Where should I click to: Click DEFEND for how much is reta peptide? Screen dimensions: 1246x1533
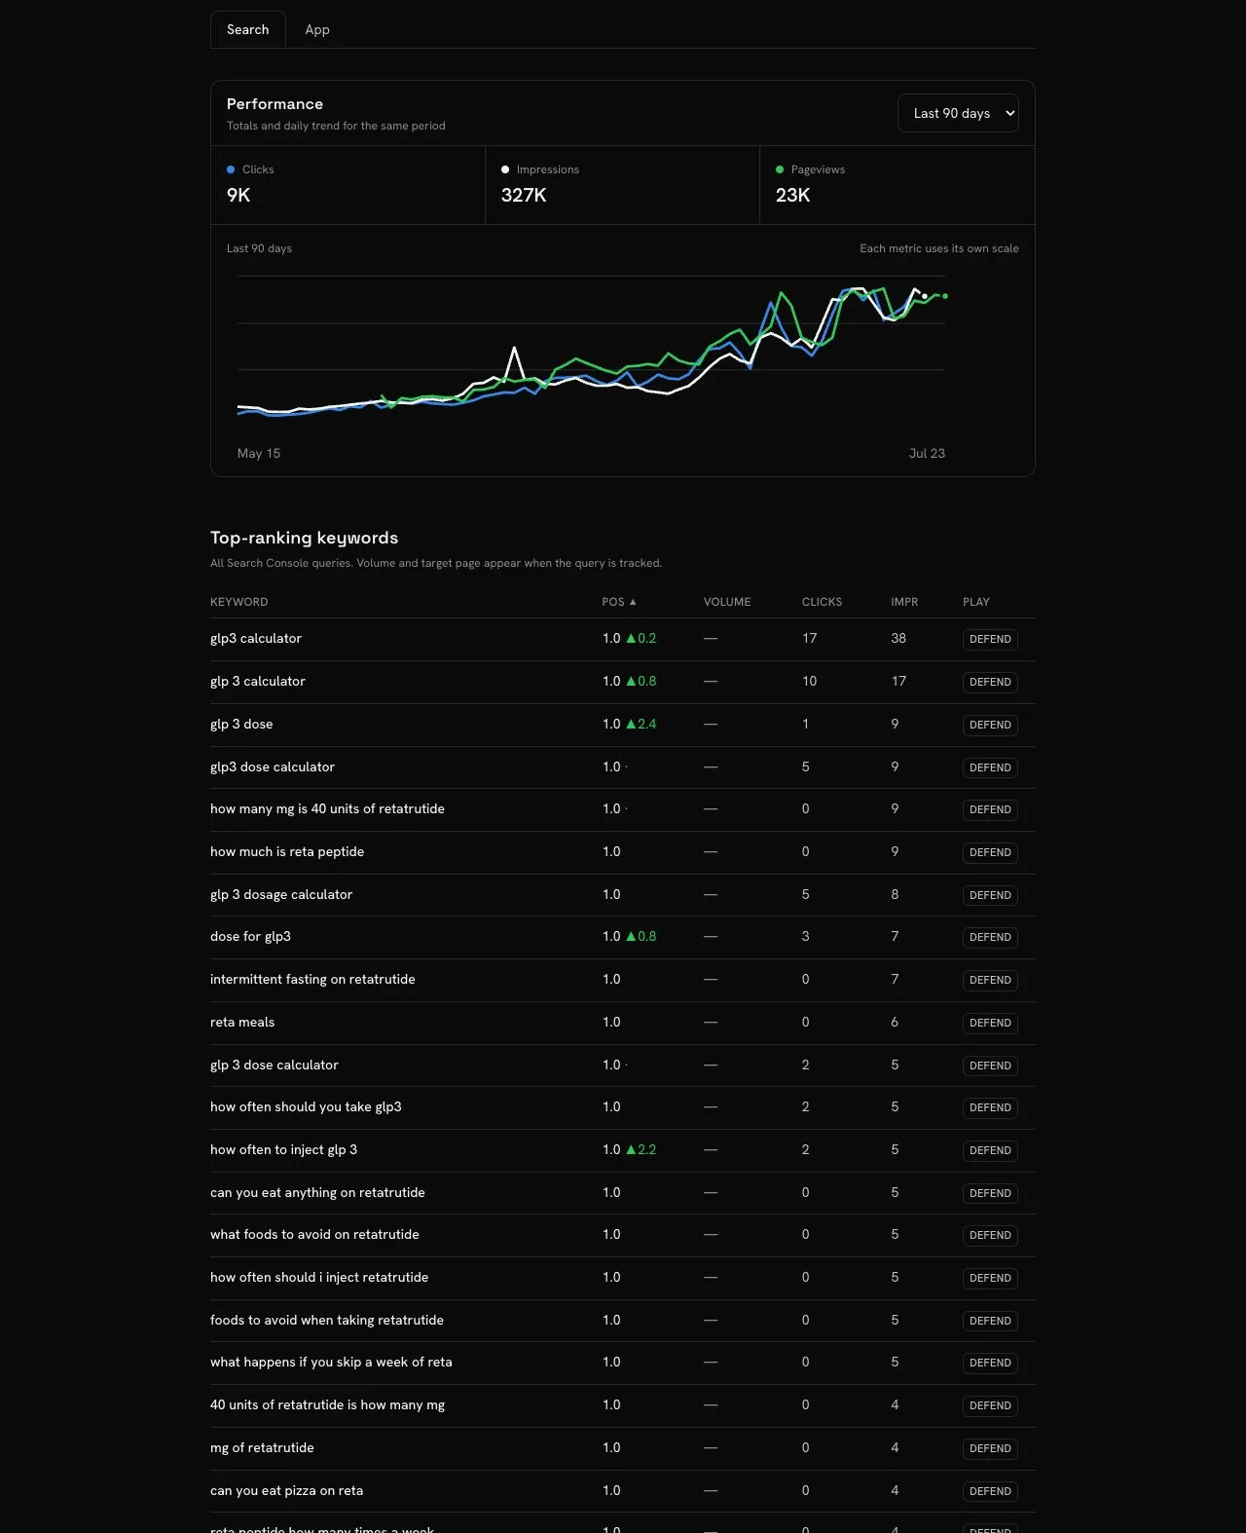[x=990, y=852]
